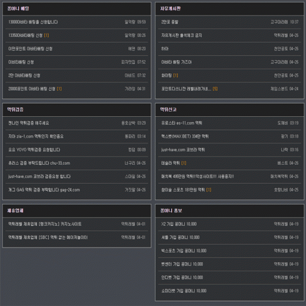Open the 아바타 배팅 가즈아 post
This screenshot has width=306, height=306.
click(x=176, y=62)
